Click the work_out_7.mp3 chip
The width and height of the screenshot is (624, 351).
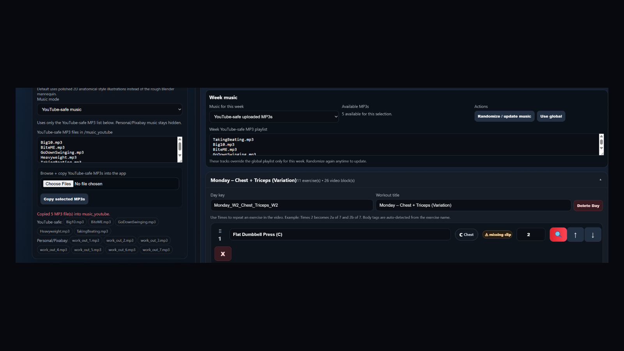click(156, 250)
